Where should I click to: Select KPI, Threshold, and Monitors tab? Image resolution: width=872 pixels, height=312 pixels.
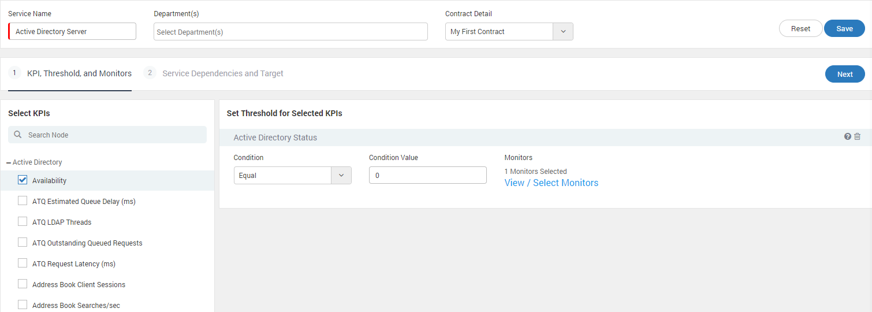click(79, 73)
